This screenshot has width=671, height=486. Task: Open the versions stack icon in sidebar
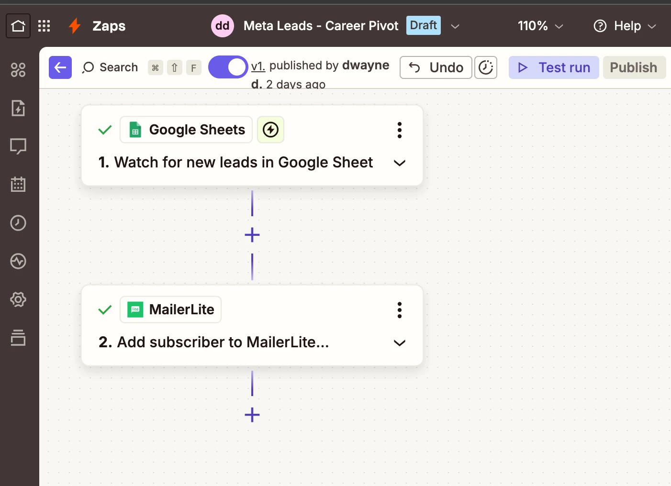point(18,338)
